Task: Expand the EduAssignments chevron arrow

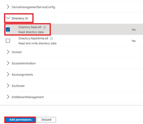Action: (x=8, y=74)
